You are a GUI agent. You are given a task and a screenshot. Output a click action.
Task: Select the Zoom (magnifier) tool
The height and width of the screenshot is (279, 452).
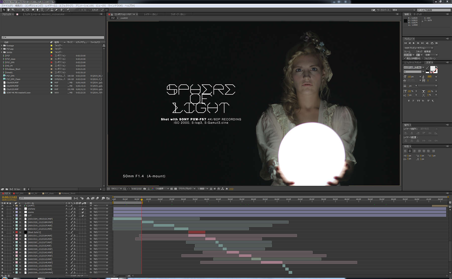[x=13, y=10]
